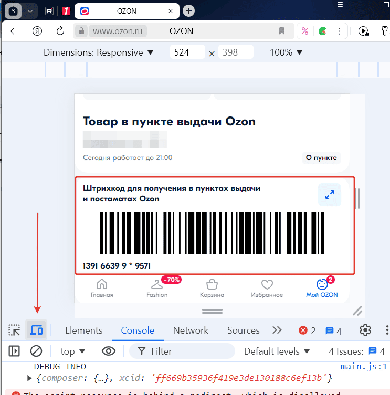
Task: Show the console sidebar
Action: click(14, 351)
